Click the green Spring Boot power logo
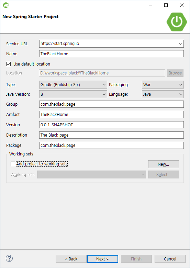The width and height of the screenshot is (190, 268). (x=177, y=22)
